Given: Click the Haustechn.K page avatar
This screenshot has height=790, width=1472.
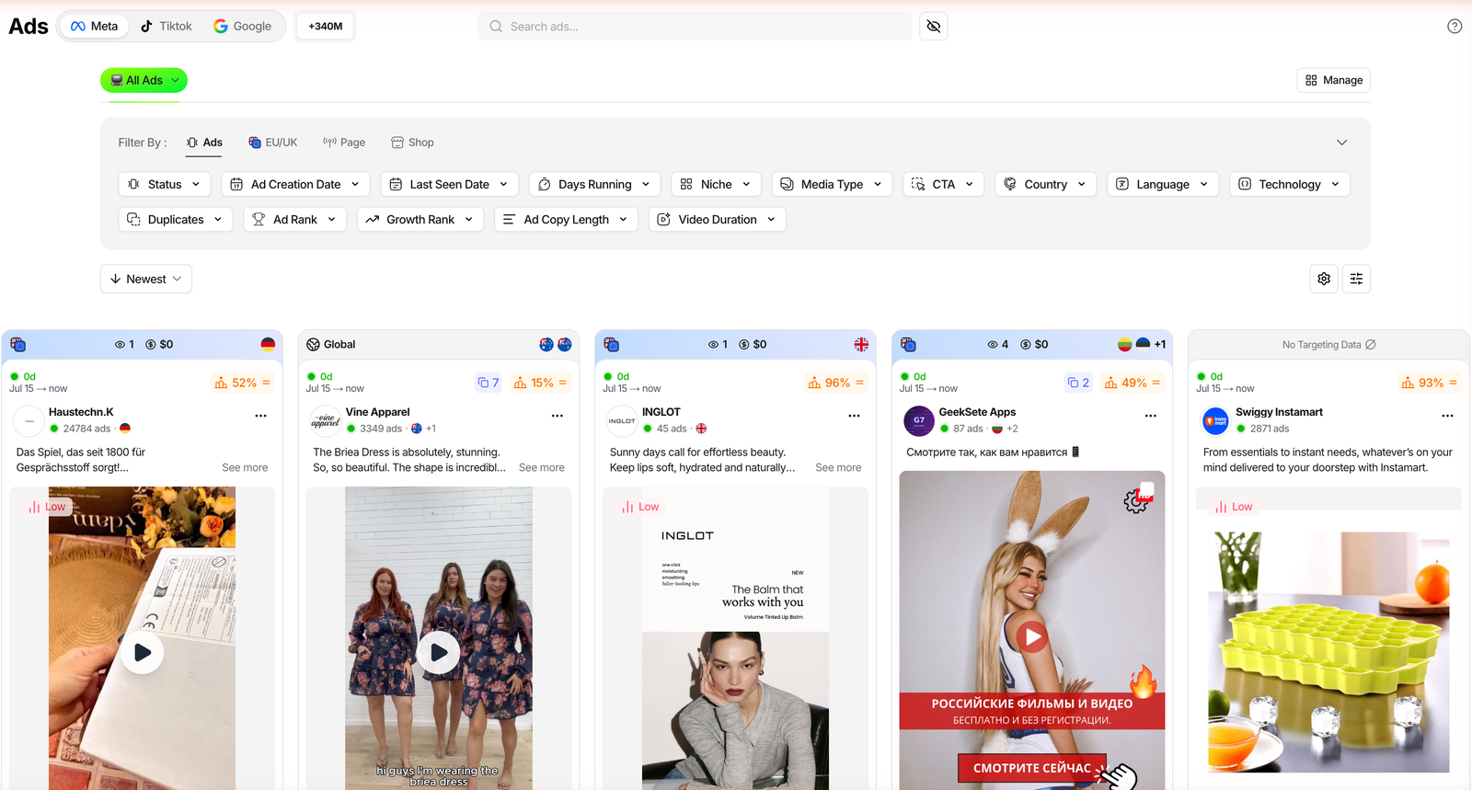Looking at the screenshot, I should (29, 421).
